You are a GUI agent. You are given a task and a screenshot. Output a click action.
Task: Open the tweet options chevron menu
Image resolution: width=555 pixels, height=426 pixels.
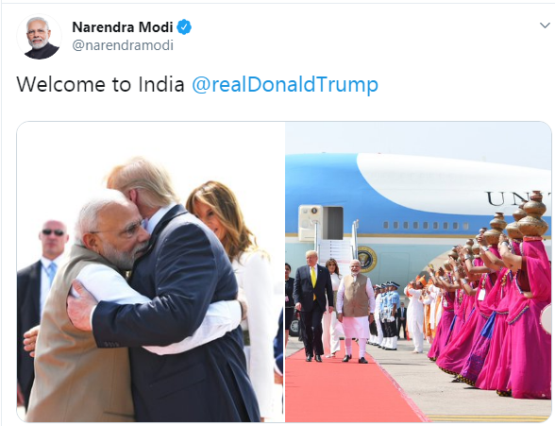(x=545, y=26)
